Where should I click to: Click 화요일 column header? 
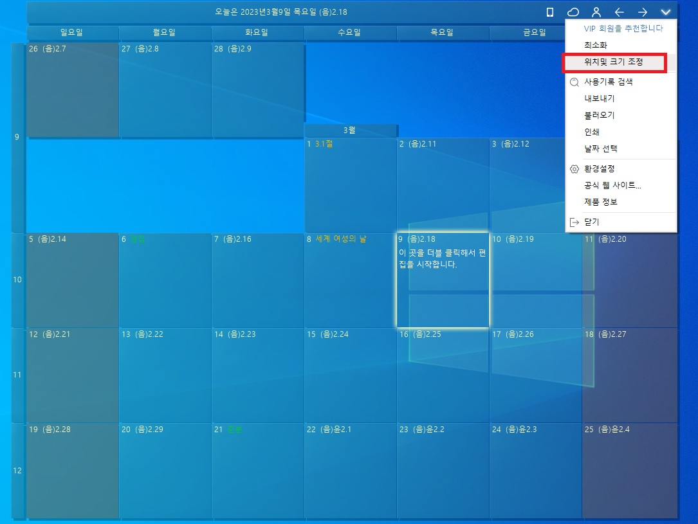click(x=258, y=33)
